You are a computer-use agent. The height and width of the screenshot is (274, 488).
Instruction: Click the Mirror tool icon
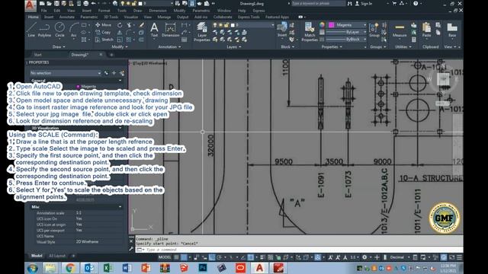click(120, 32)
